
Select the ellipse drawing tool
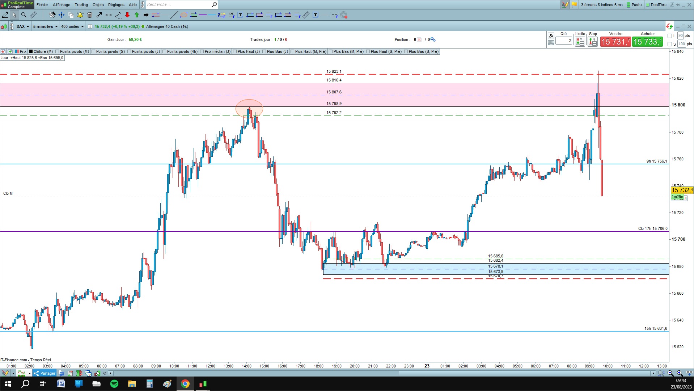(184, 15)
